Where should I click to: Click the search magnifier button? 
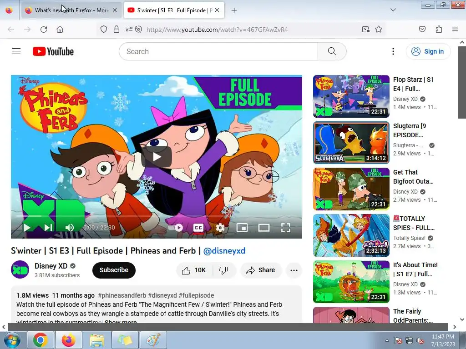(x=332, y=51)
